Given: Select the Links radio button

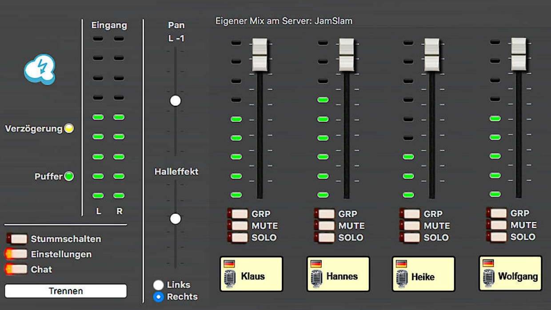Looking at the screenshot, I should click(158, 285).
